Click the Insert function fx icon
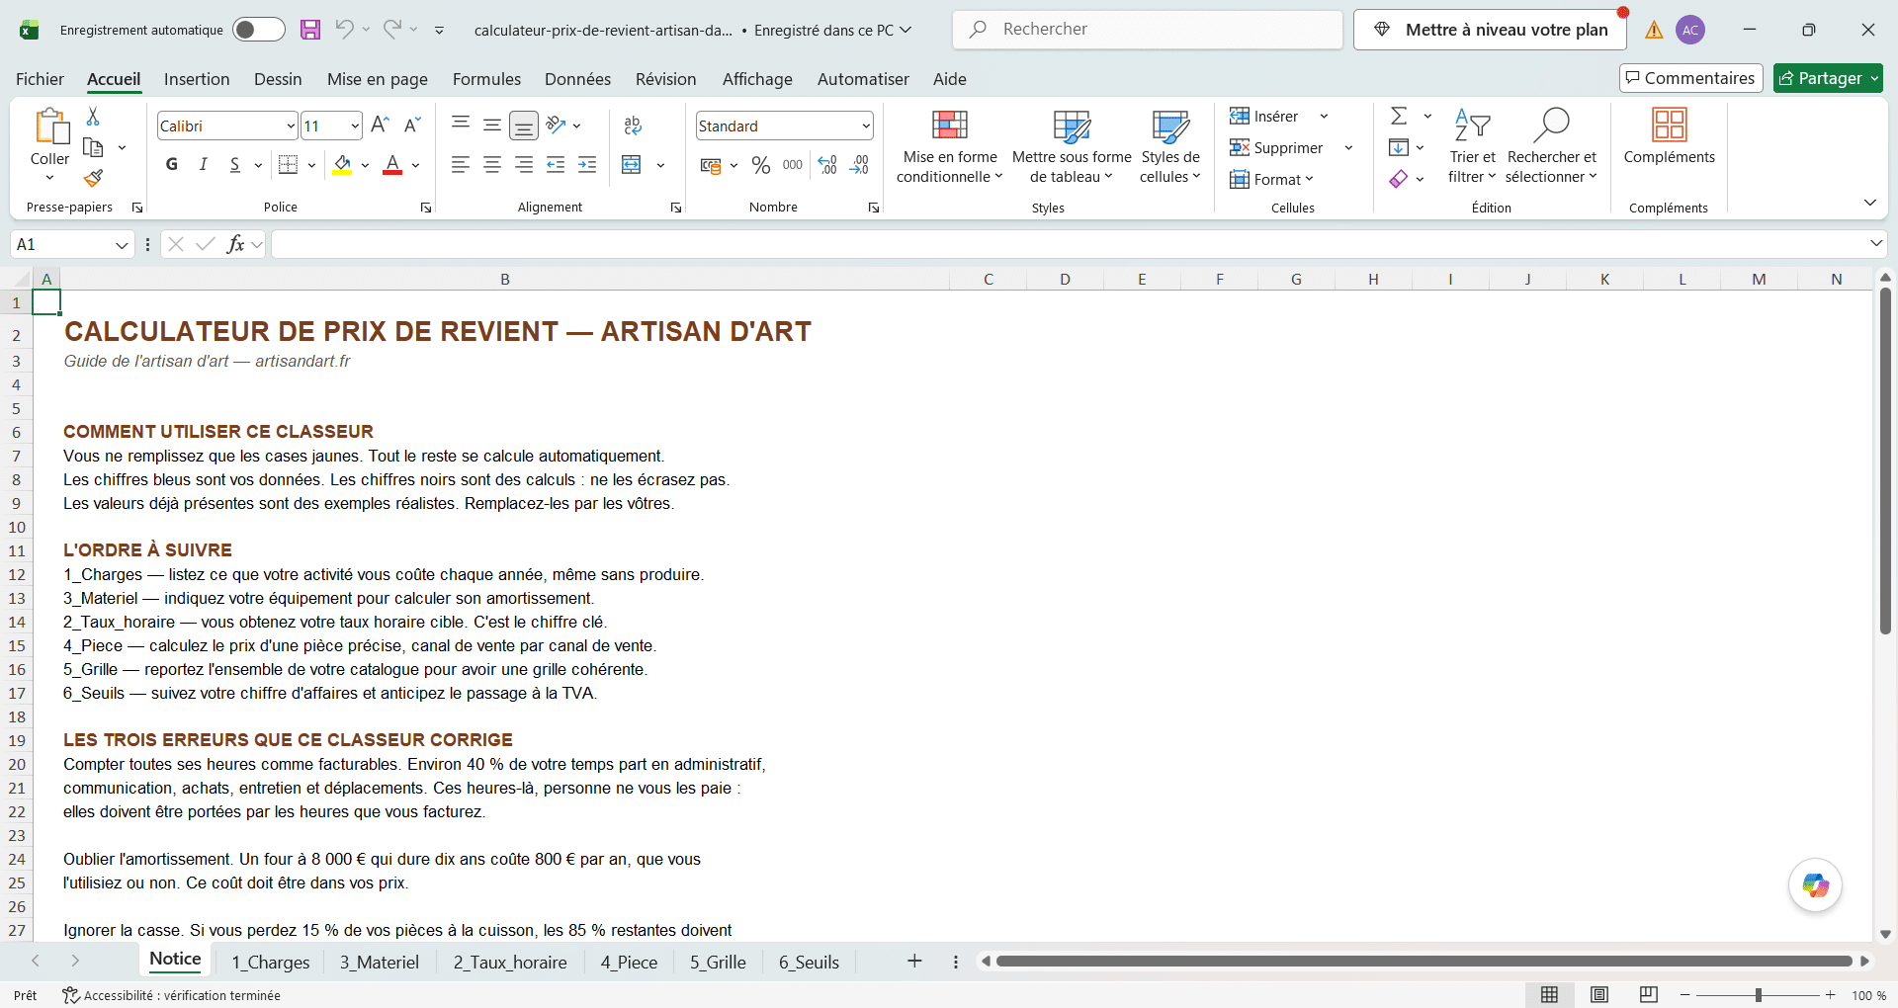The height and width of the screenshot is (1008, 1898). (x=235, y=244)
